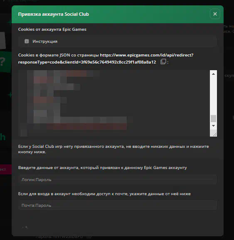
Task: Click the question mark graphic behind the dialog
Action: pos(3,62)
